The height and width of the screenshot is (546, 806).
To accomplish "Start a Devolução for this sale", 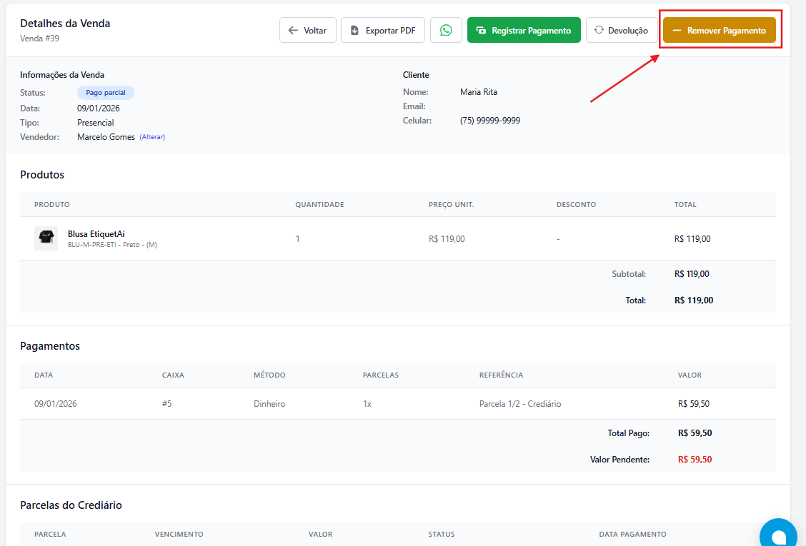I will (621, 30).
